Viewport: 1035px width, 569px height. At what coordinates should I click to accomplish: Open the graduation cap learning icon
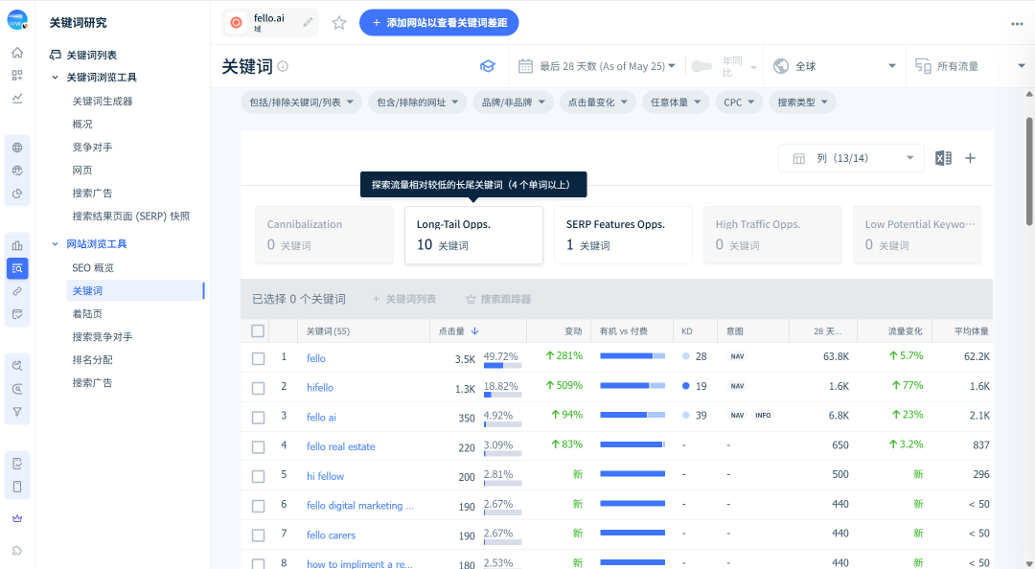coord(487,66)
